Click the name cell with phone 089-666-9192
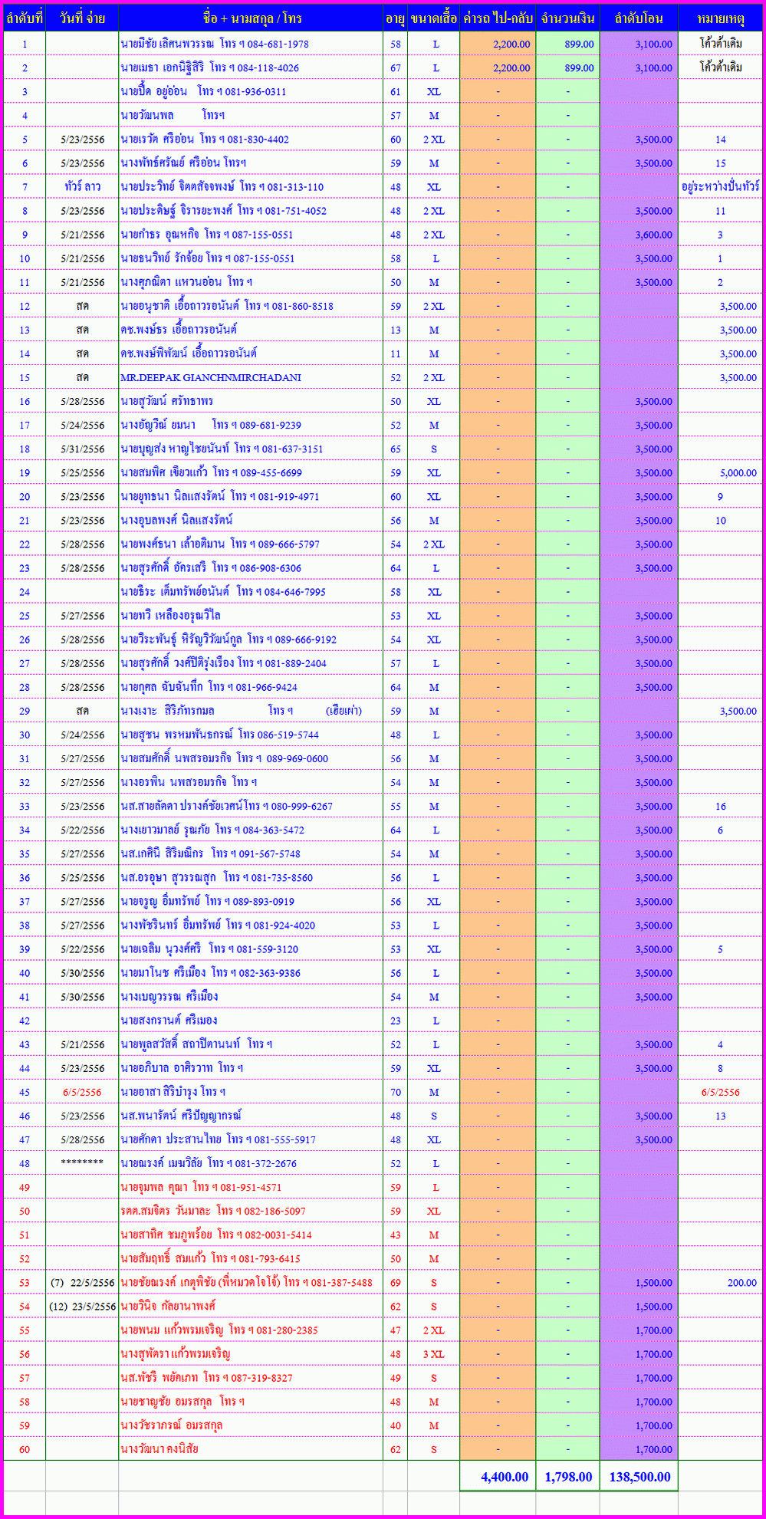This screenshot has width=766, height=1519. [251, 639]
